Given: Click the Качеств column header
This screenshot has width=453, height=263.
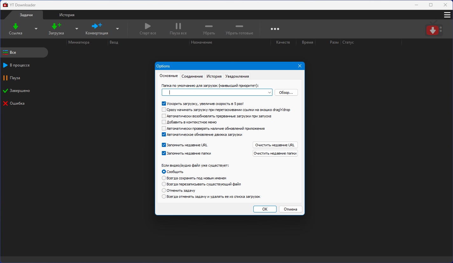Looking at the screenshot, I should tap(284, 42).
